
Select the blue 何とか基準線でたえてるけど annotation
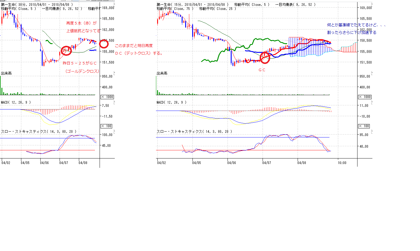pyautogui.click(x=356, y=25)
